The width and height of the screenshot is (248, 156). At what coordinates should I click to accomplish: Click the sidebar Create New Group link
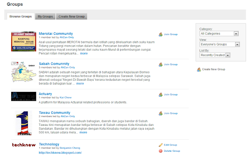[x=214, y=70]
